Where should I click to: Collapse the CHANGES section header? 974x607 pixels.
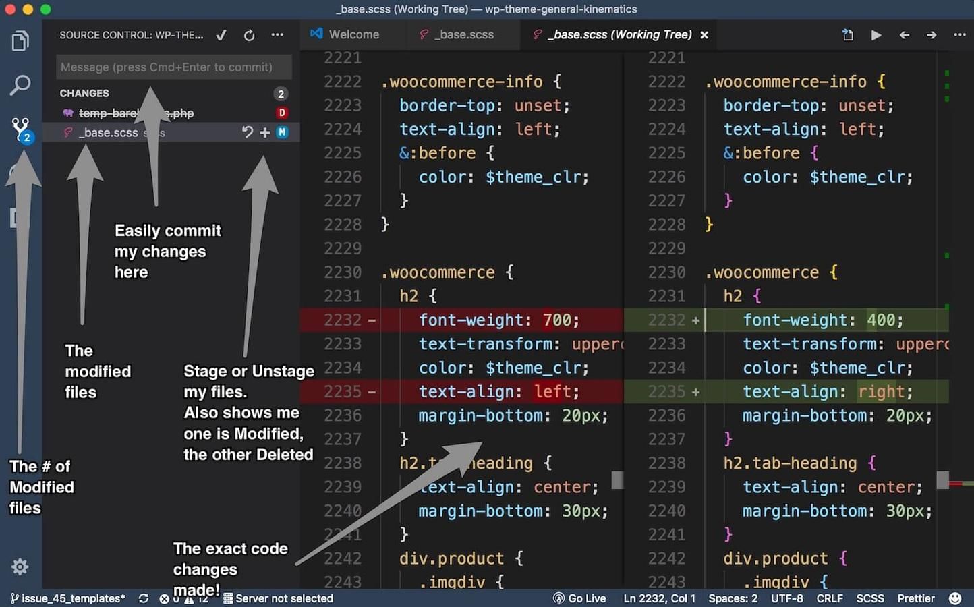click(x=84, y=94)
